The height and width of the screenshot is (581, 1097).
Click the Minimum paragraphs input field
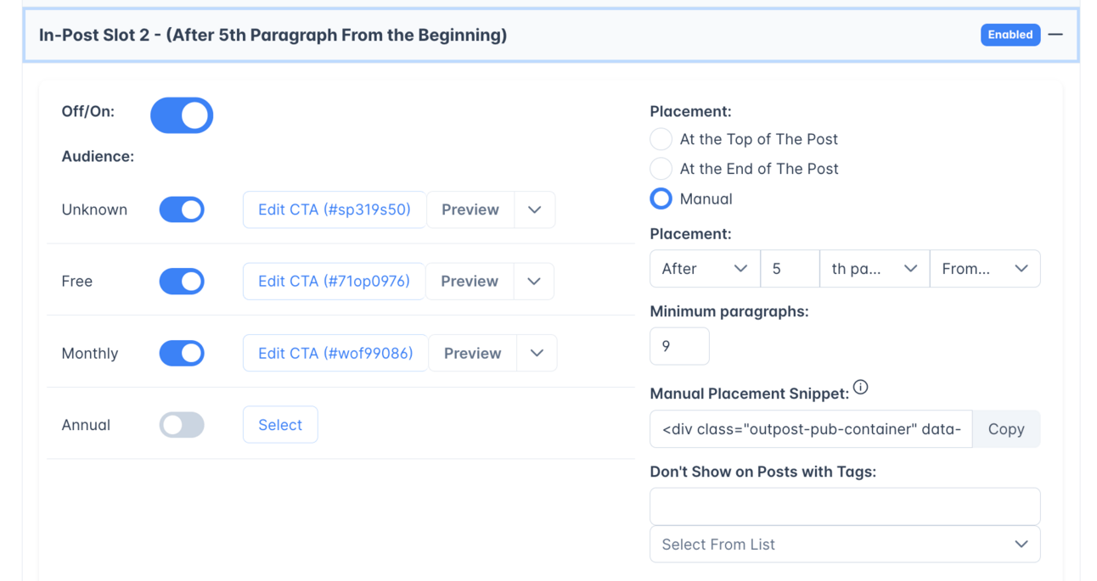pos(679,346)
